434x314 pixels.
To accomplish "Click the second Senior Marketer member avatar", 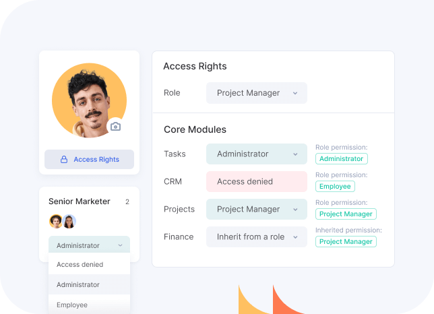I will click(69, 221).
